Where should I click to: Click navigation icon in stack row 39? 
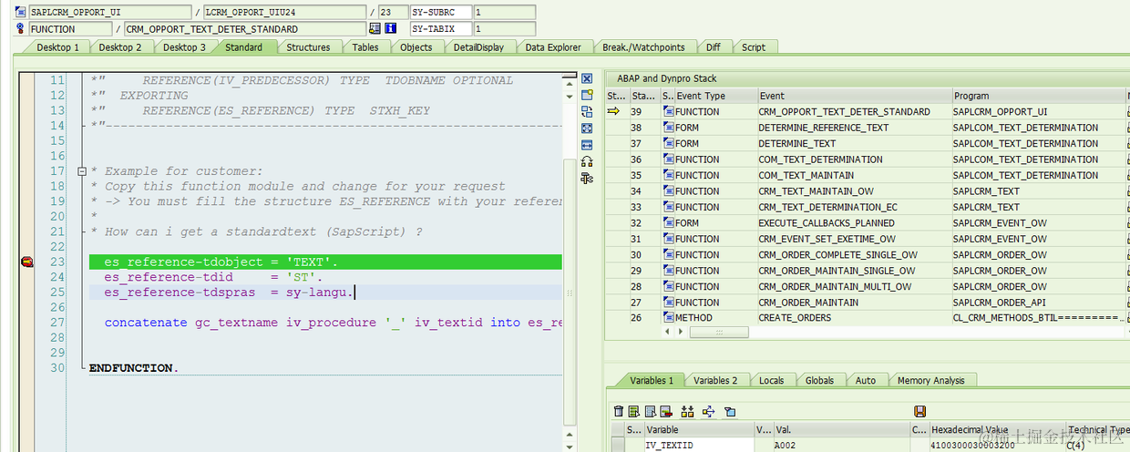pos(668,111)
